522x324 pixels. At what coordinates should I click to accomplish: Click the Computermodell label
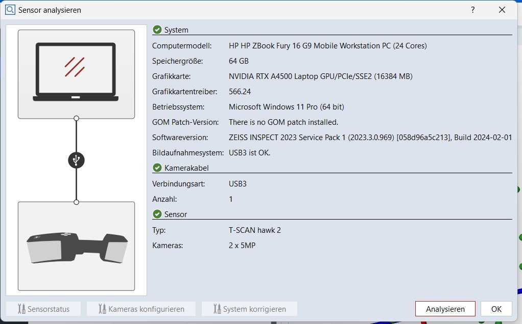(x=182, y=46)
